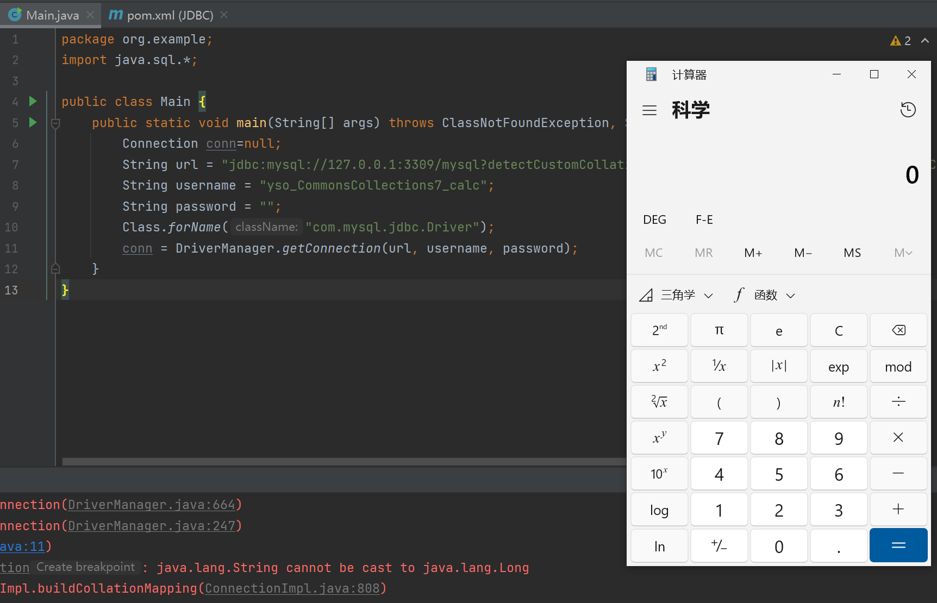Click the plus operator key

pos(898,510)
